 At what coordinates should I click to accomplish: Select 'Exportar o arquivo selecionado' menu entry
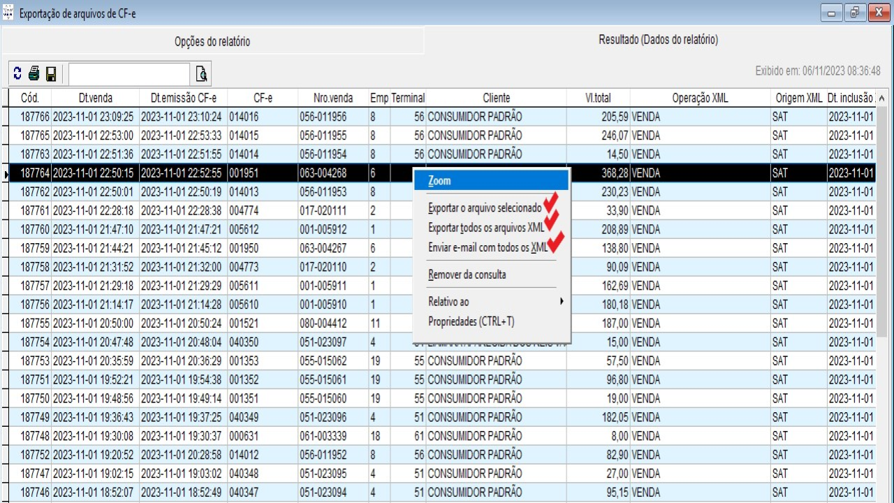tap(485, 207)
